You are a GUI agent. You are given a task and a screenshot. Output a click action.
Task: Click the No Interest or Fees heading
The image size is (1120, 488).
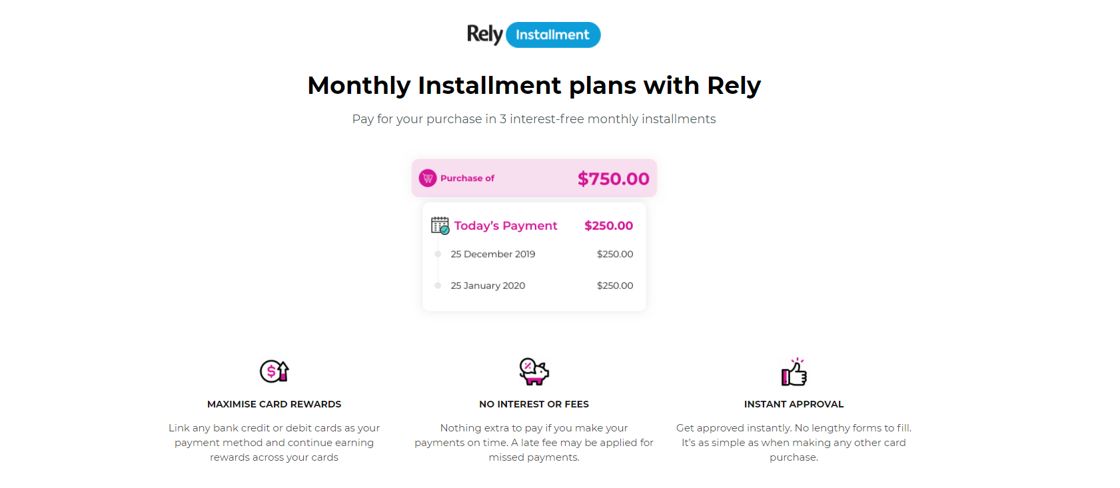pos(534,404)
